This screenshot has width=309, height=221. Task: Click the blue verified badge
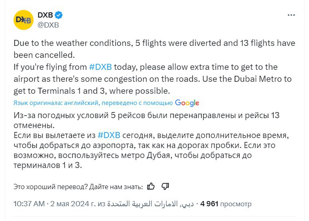coord(59,15)
